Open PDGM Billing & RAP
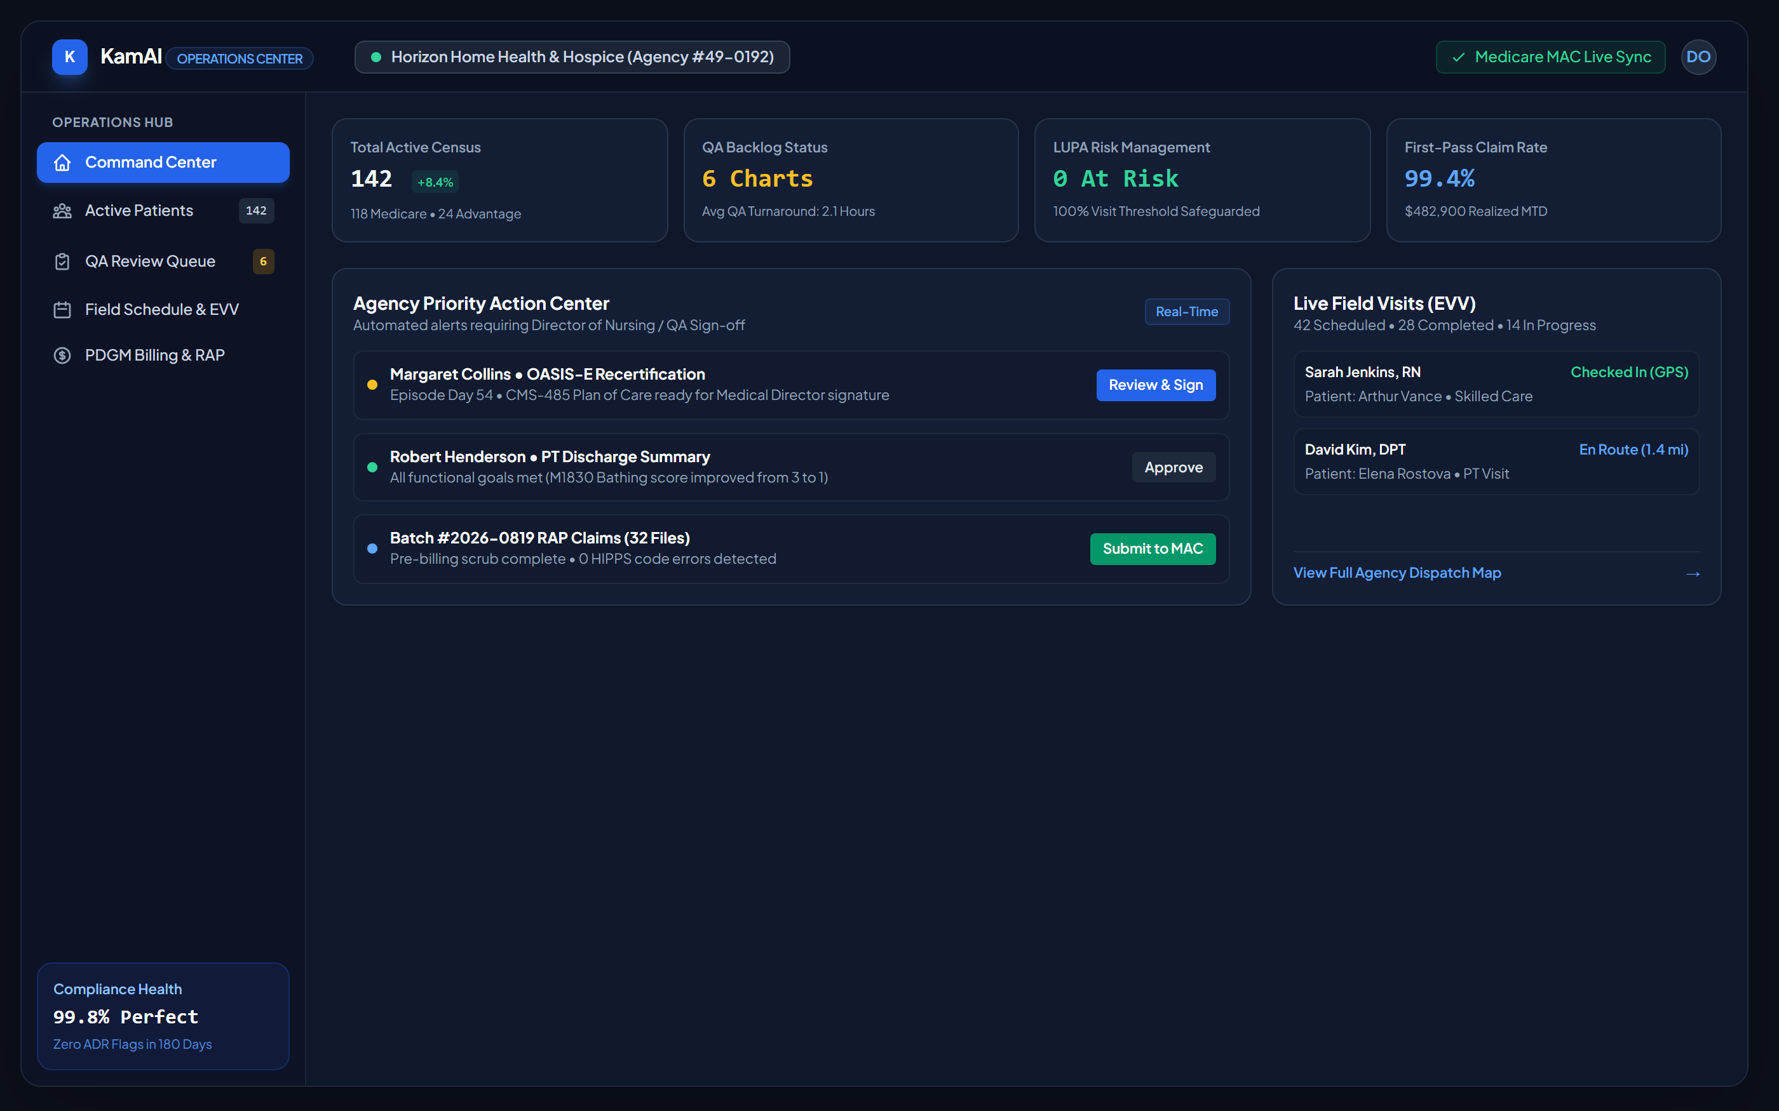This screenshot has height=1111, width=1779. (x=163, y=356)
